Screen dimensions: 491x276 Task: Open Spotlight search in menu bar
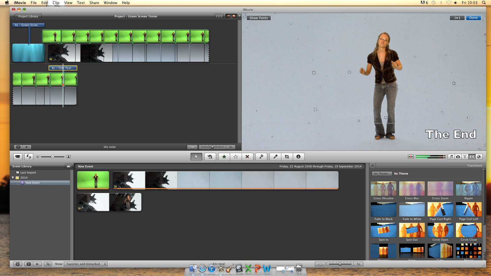[x=484, y=3]
